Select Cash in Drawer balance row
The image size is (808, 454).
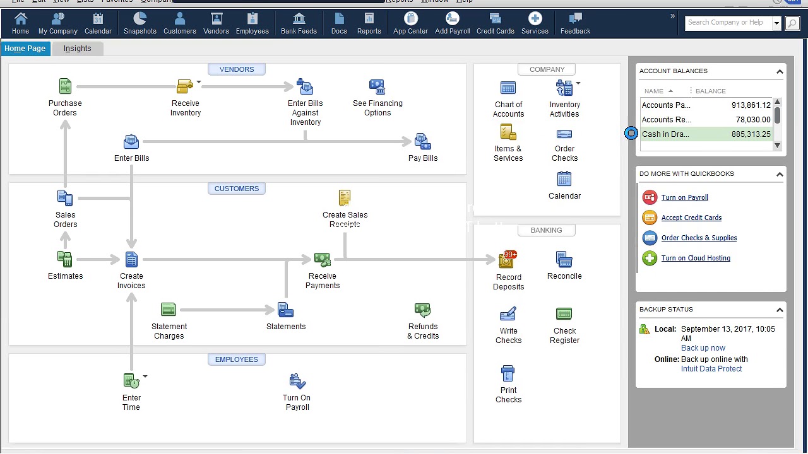click(706, 134)
